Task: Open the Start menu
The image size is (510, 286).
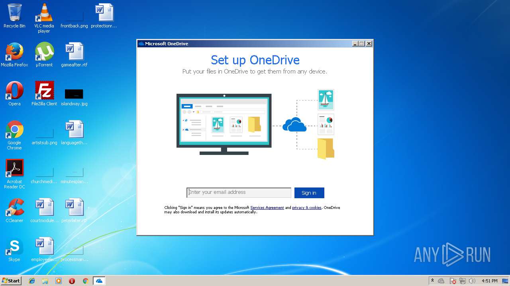Action: click(x=11, y=281)
